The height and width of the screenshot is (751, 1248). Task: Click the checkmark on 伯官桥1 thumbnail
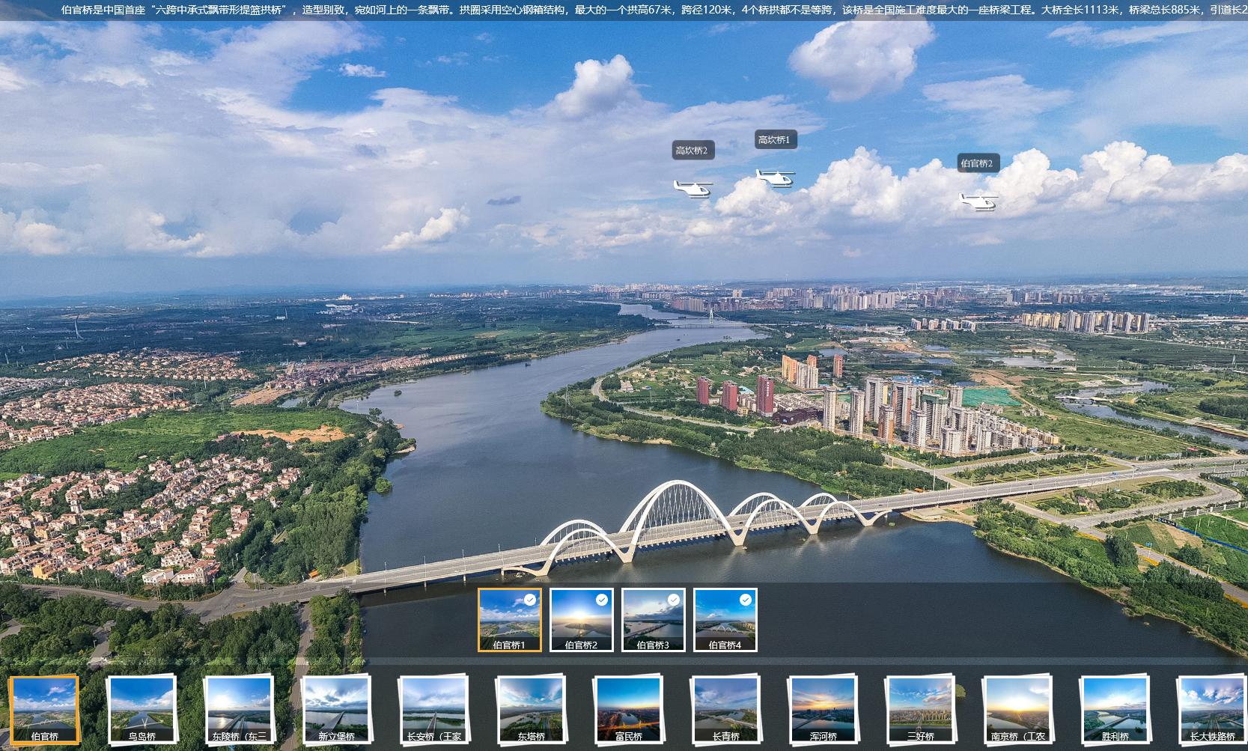pos(530,600)
